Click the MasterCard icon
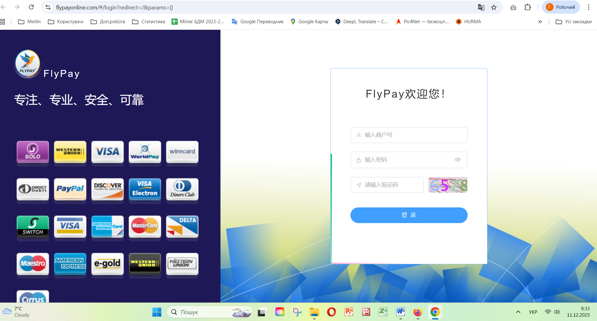597x321 pixels. tap(145, 227)
